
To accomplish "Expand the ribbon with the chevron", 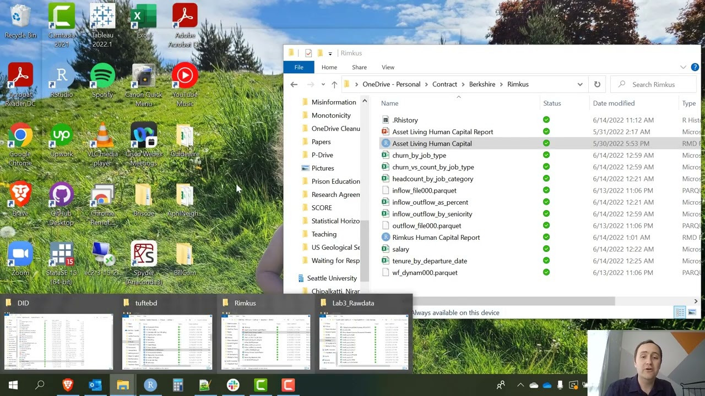I will (x=683, y=67).
